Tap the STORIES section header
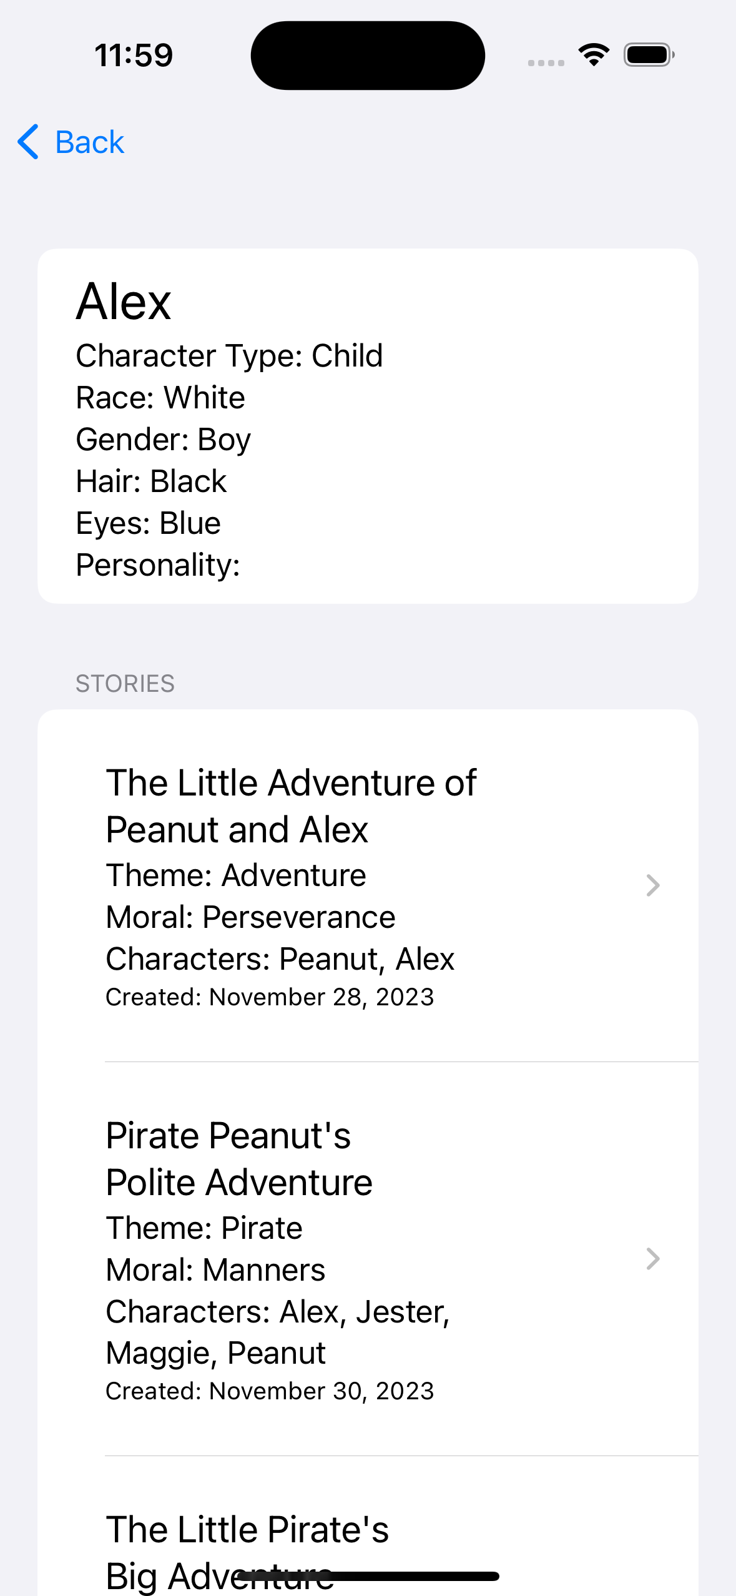736x1596 pixels. pyautogui.click(x=125, y=684)
